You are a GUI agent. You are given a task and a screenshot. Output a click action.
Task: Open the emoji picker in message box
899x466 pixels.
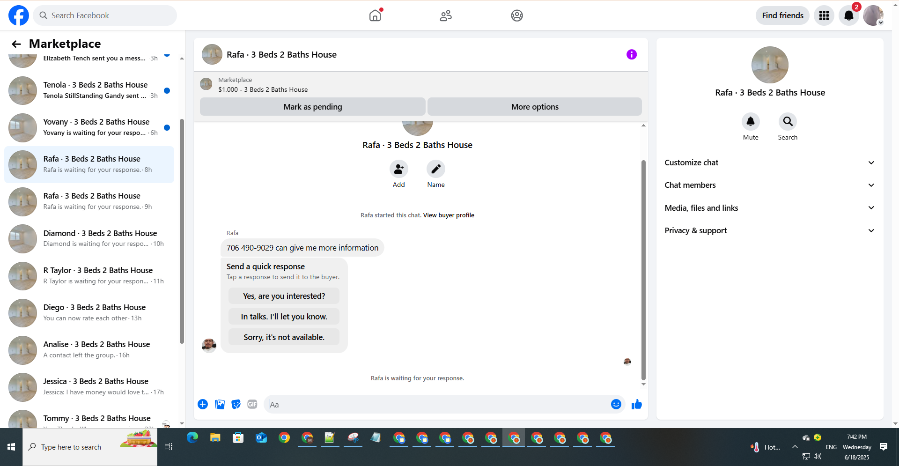[x=616, y=404]
